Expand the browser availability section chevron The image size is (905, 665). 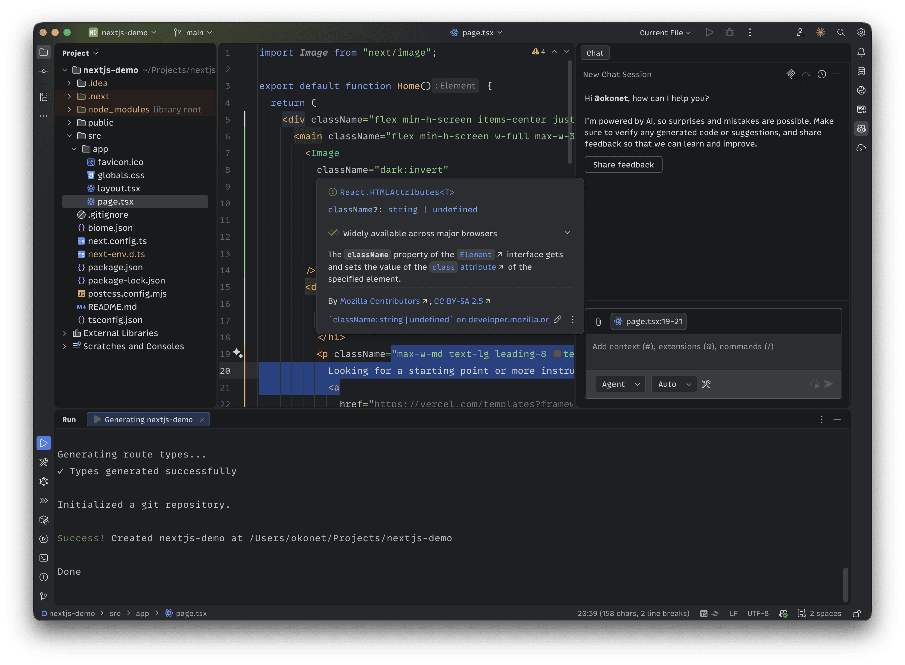click(x=567, y=233)
